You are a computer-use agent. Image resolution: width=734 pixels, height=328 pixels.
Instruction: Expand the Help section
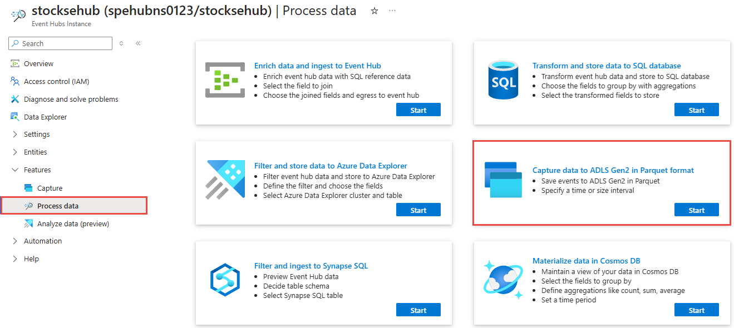(15, 259)
